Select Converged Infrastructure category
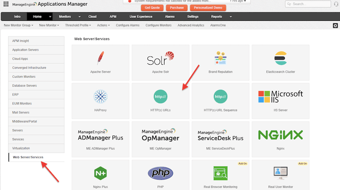This screenshot has width=340, height=190. (36, 68)
